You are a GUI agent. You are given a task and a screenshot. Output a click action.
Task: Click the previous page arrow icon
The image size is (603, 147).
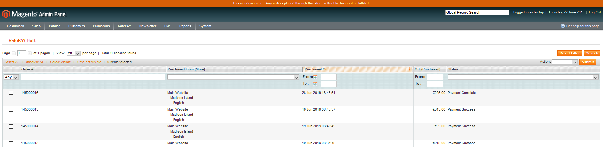click(x=14, y=53)
